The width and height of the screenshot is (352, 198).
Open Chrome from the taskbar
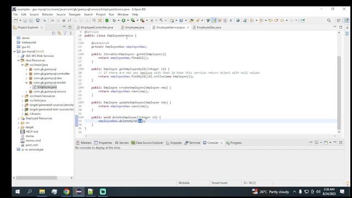click(67, 191)
